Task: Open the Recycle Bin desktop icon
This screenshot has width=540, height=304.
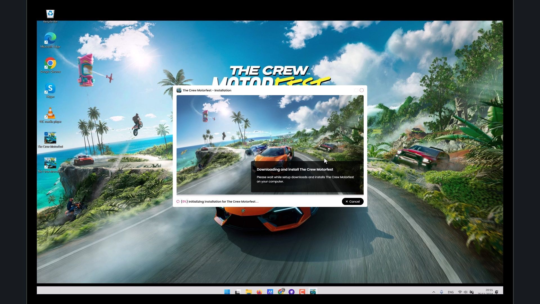Action: 50,16
